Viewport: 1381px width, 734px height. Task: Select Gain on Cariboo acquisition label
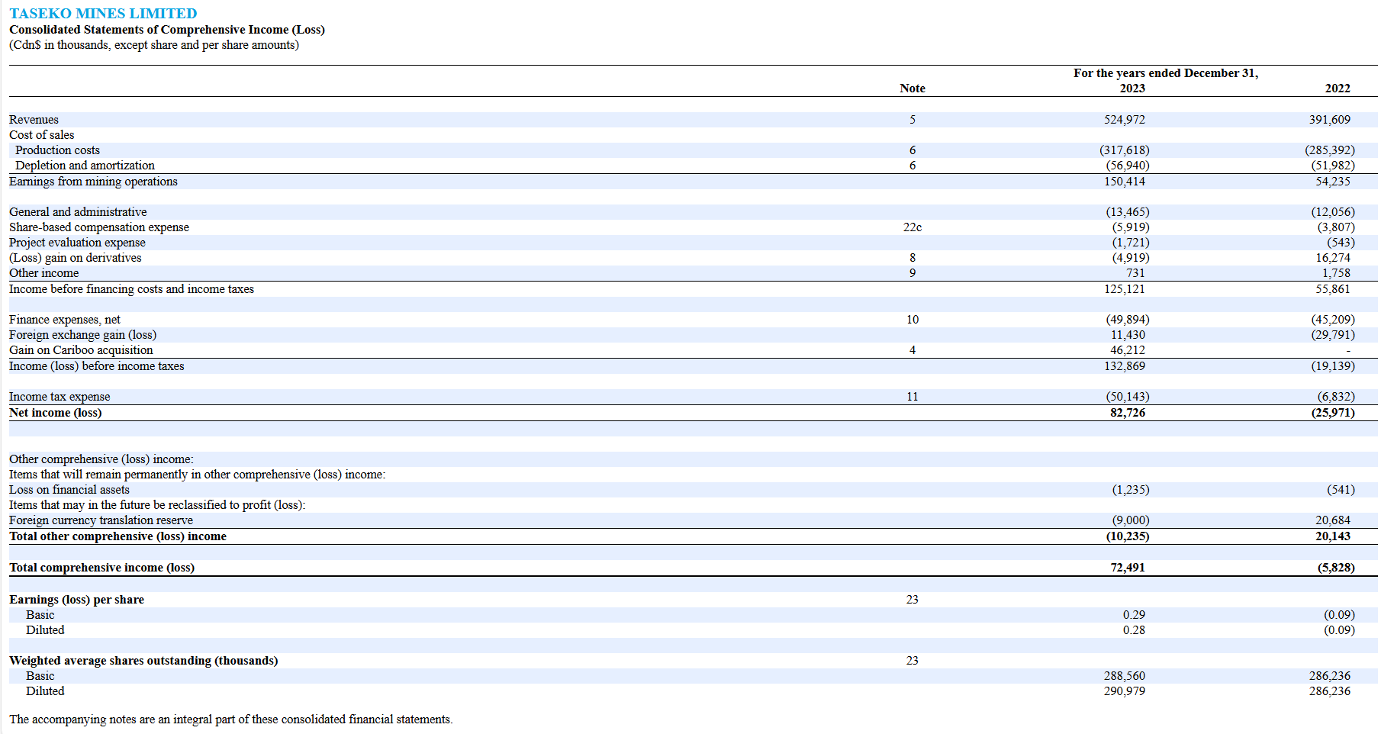coord(81,350)
